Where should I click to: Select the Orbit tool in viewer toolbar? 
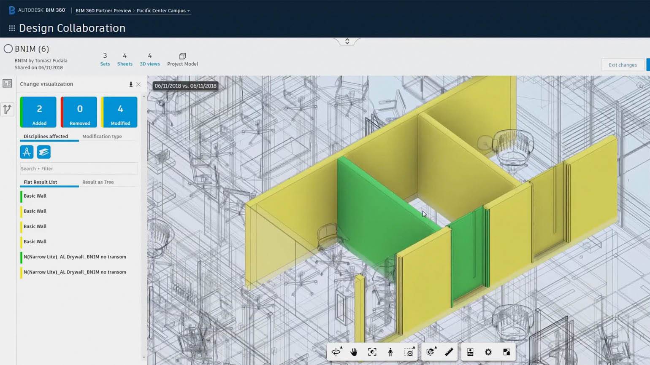pyautogui.click(x=336, y=352)
